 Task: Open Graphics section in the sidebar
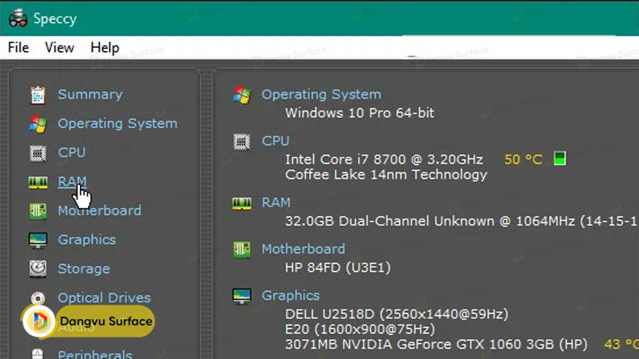(x=87, y=240)
